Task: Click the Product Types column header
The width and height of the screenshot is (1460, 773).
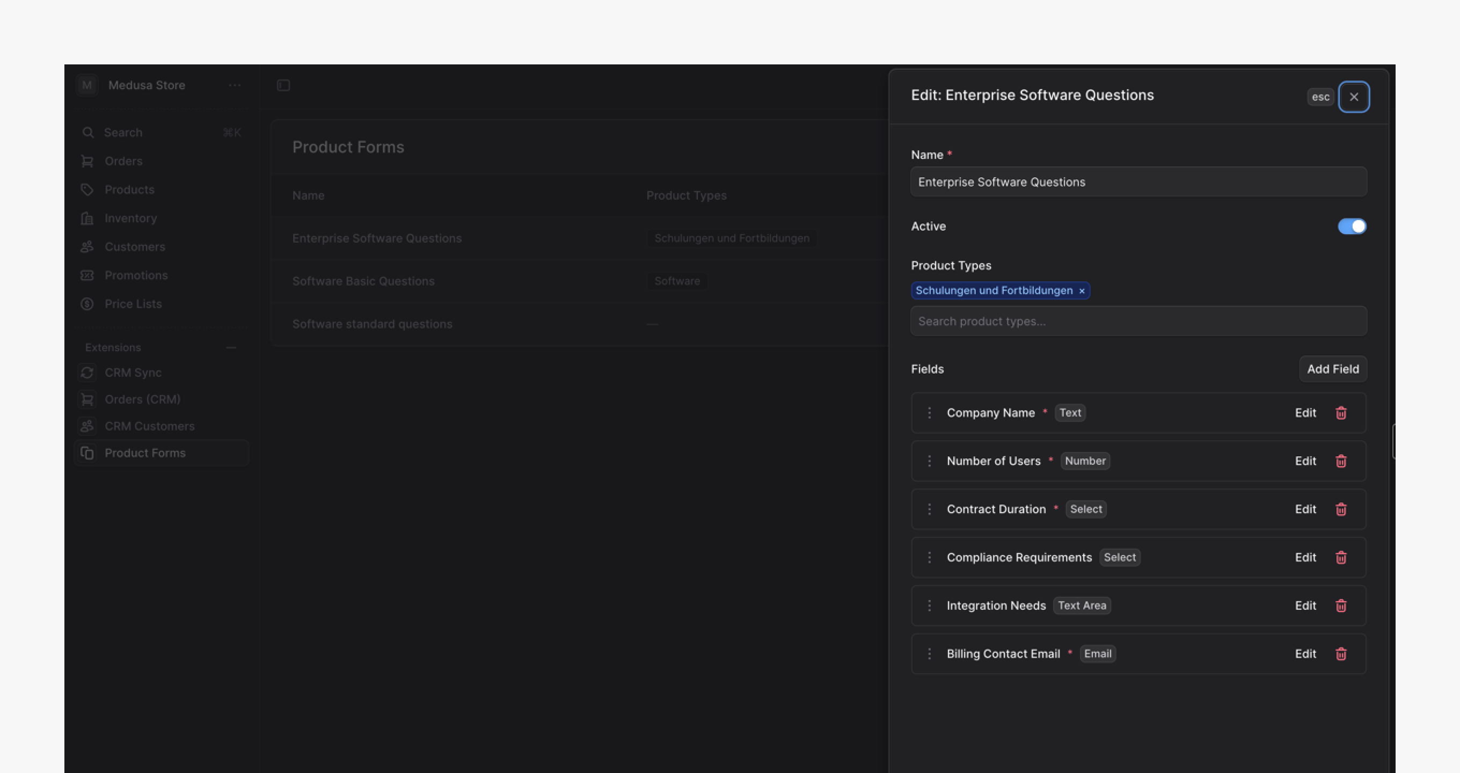Action: coord(687,195)
